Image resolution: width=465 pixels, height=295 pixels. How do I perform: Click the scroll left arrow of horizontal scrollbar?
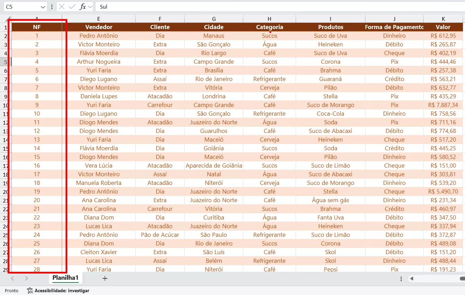click(x=412, y=278)
